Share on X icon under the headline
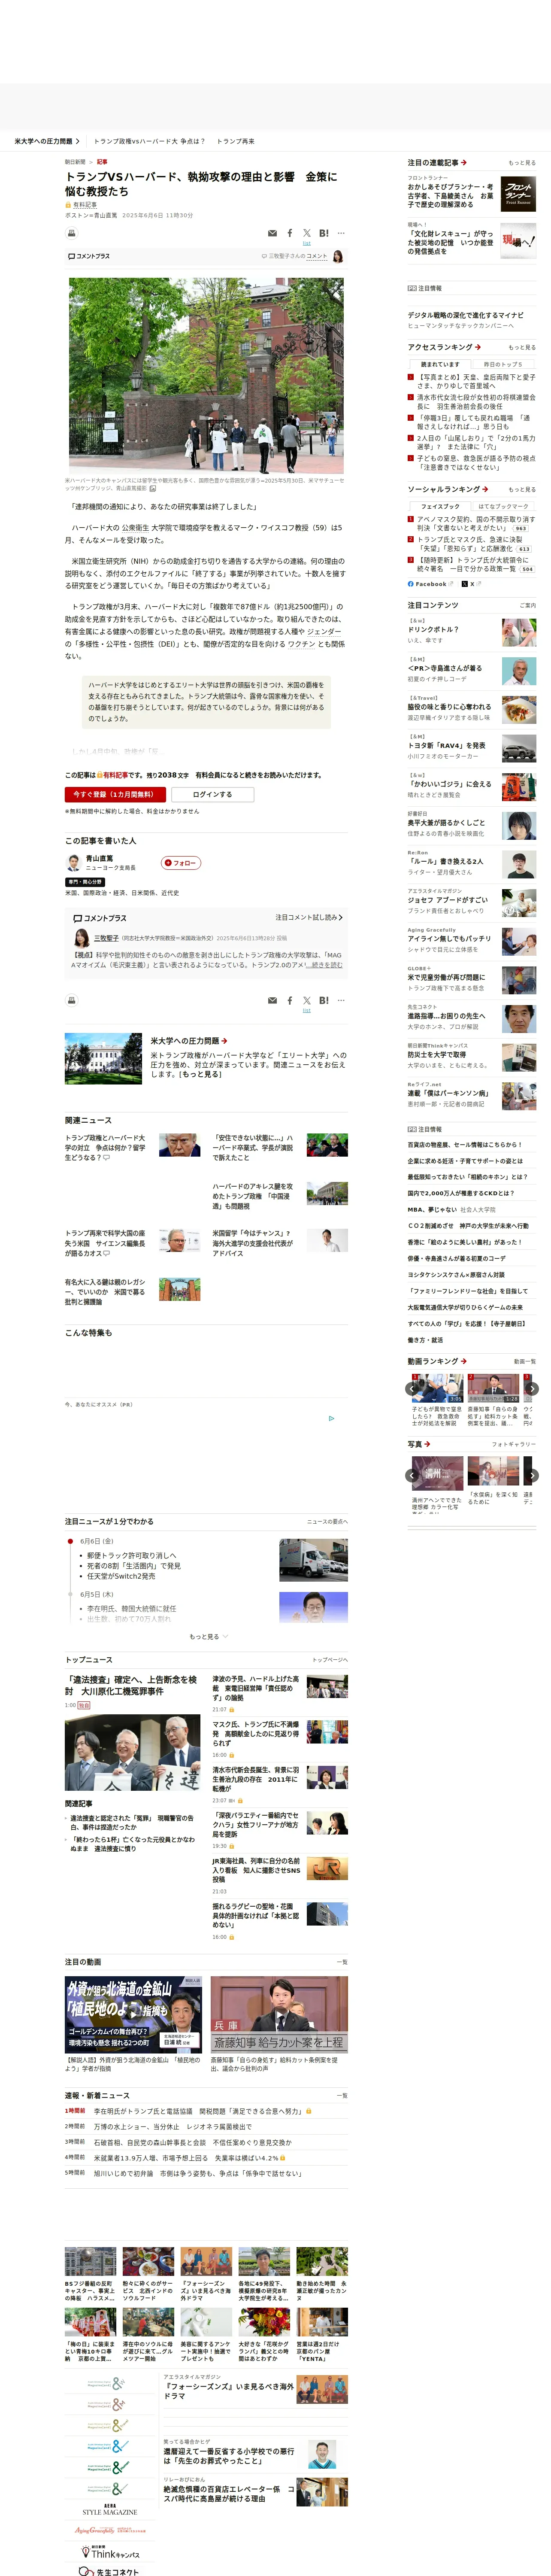Viewport: 551px width, 2576px height. click(x=307, y=233)
